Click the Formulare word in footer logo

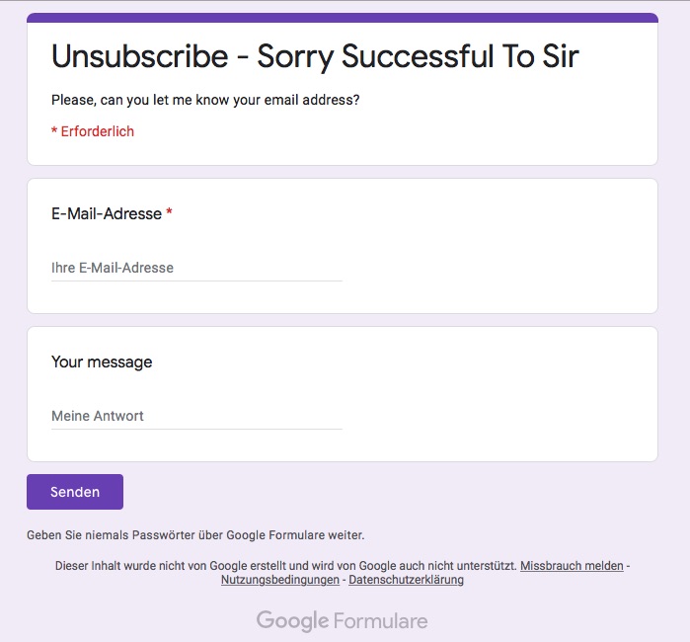pos(380,621)
